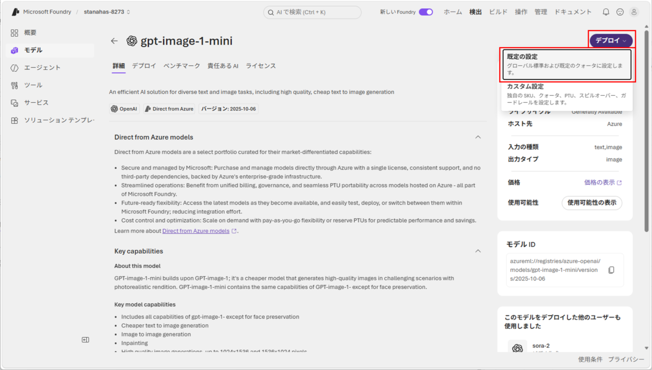Open the プライバシー footer link
Screen dimensions: 652x370
tap(626, 359)
